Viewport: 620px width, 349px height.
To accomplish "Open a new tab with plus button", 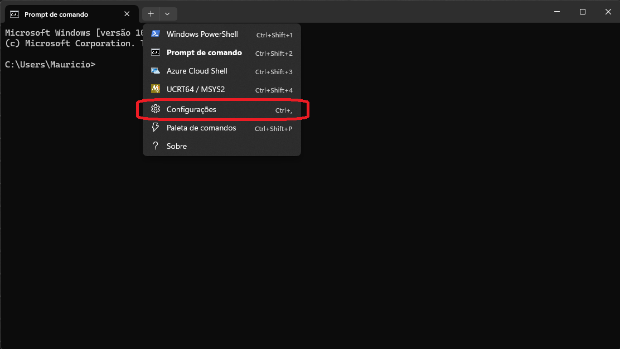I will point(151,14).
